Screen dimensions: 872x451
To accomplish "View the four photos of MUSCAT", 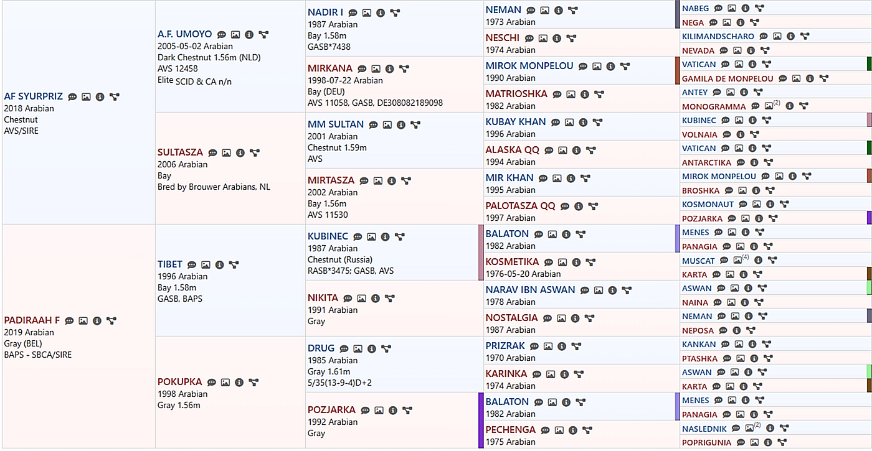I will click(x=738, y=261).
